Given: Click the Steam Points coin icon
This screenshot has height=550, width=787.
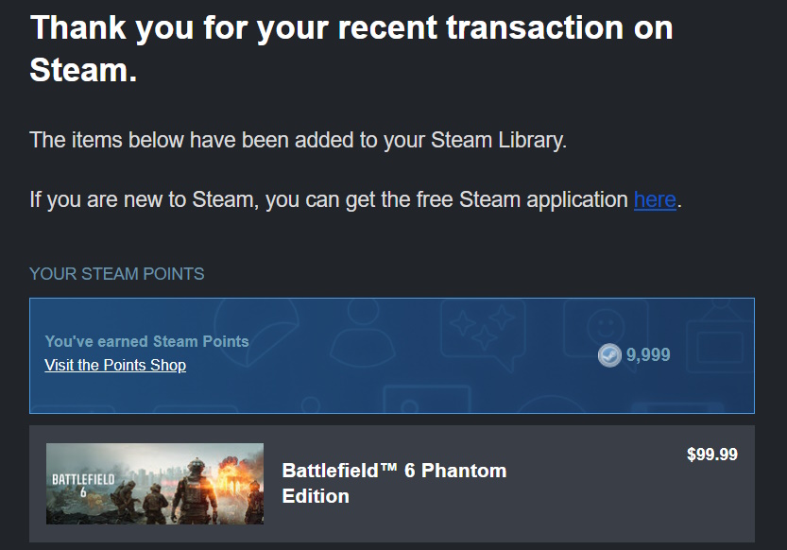Looking at the screenshot, I should point(609,355).
